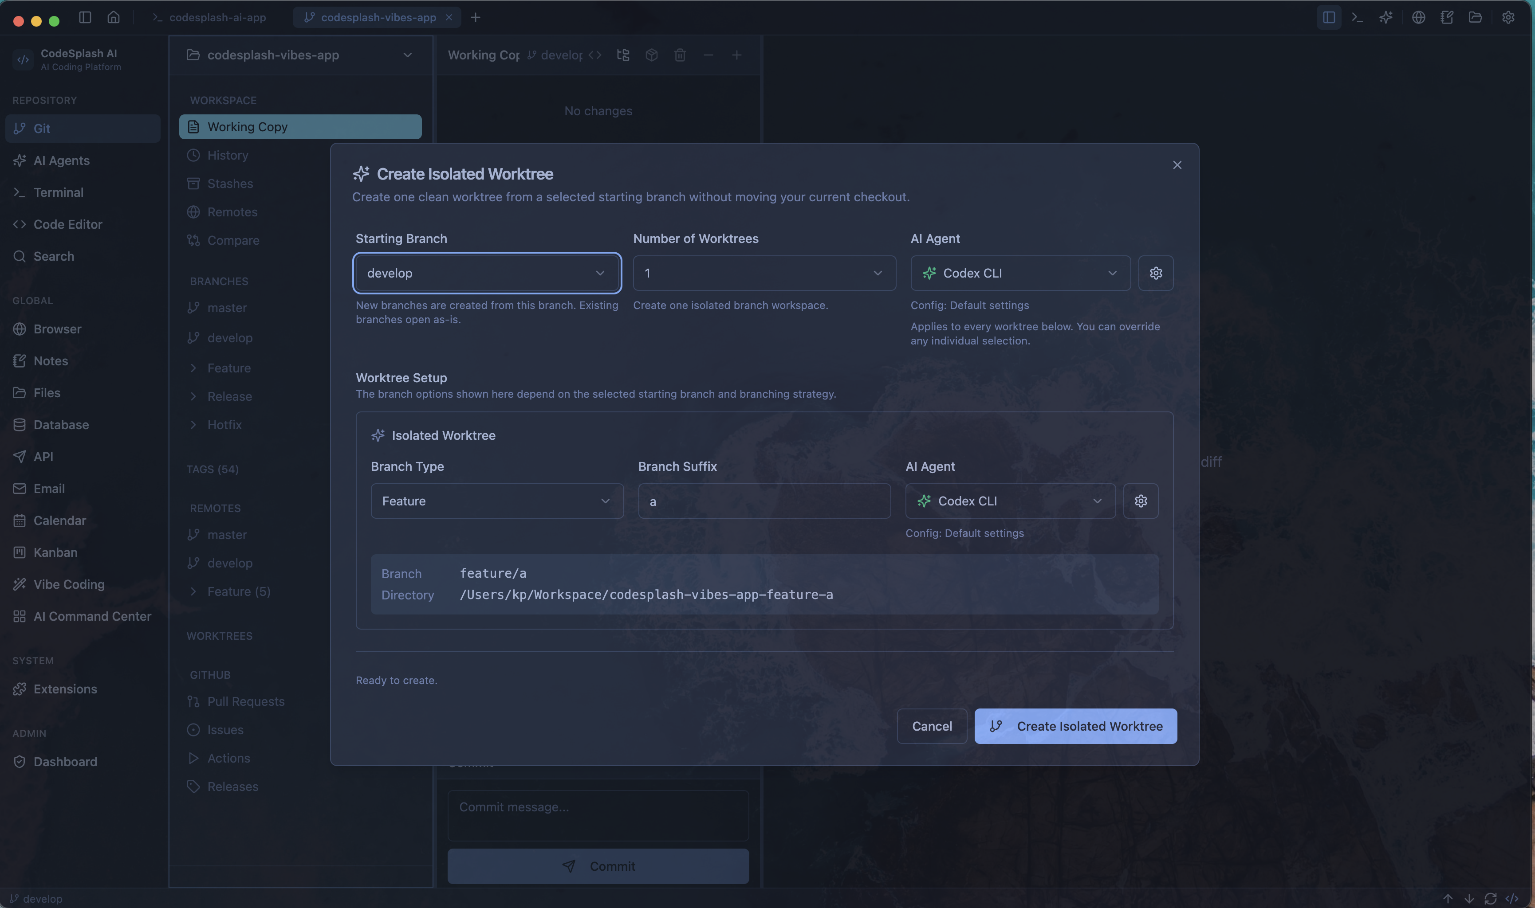Open History in the workspace sidebar
This screenshot has width=1535, height=908.
pos(228,156)
